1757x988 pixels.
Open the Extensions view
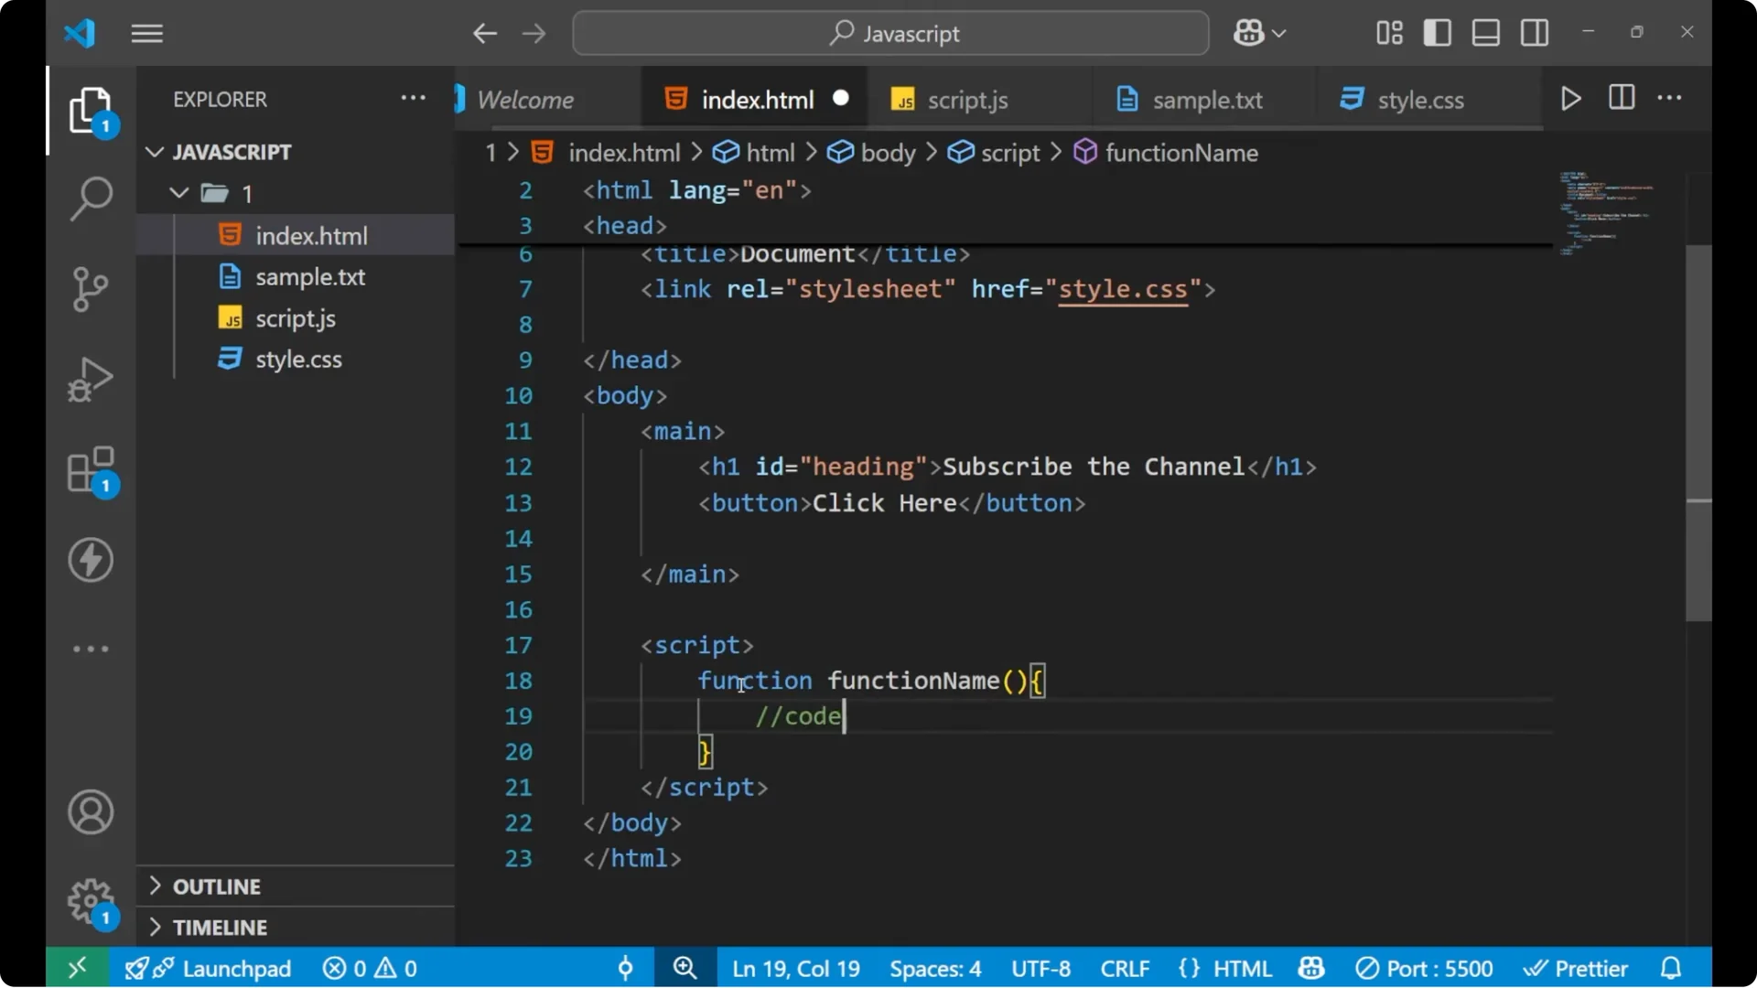91,469
